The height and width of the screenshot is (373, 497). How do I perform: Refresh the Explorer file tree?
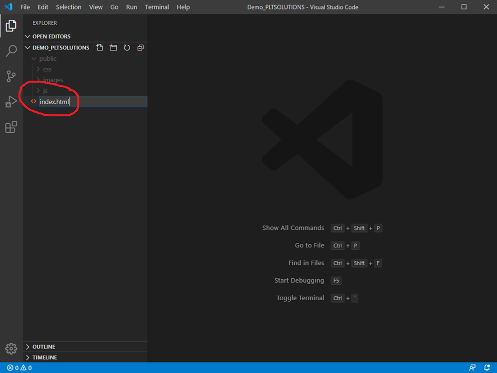click(x=127, y=47)
